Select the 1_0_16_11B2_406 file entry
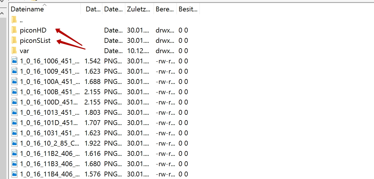374x179 pixels. [x=50, y=154]
